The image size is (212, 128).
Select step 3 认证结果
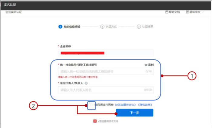[x=145, y=27]
